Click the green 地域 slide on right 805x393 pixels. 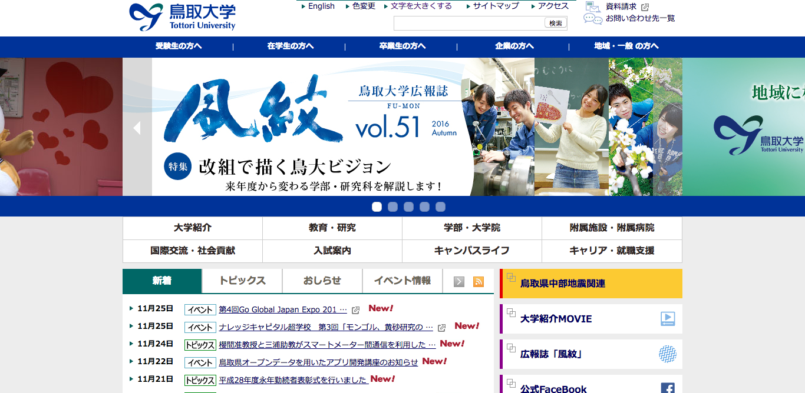pos(744,127)
